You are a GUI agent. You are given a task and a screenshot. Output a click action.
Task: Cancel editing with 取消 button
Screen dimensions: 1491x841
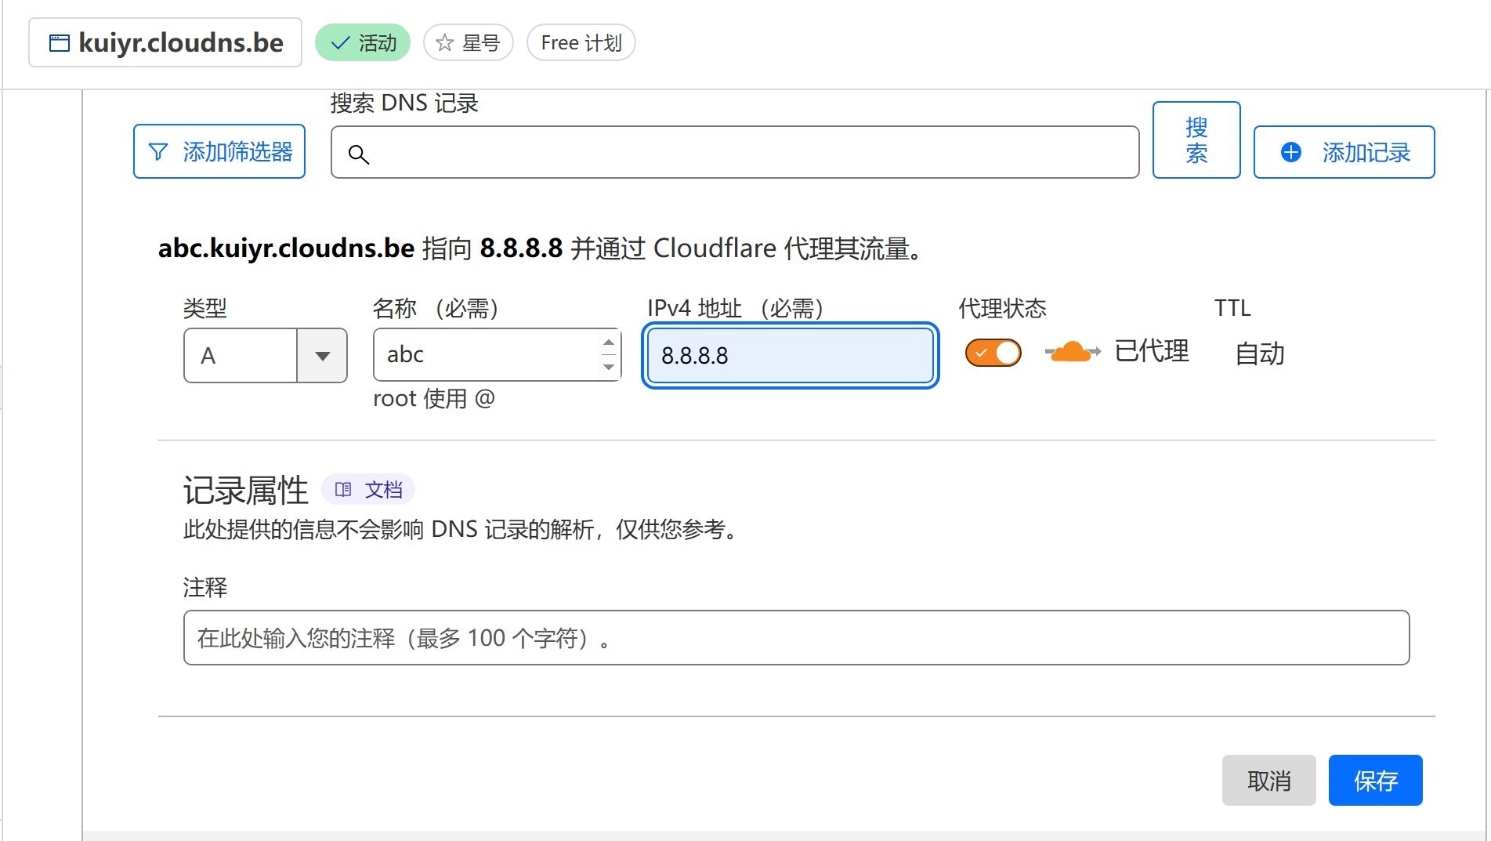click(1268, 780)
